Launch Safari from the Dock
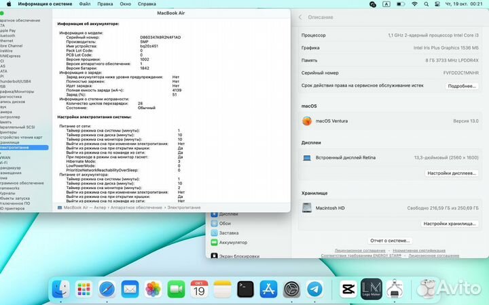 point(107,289)
